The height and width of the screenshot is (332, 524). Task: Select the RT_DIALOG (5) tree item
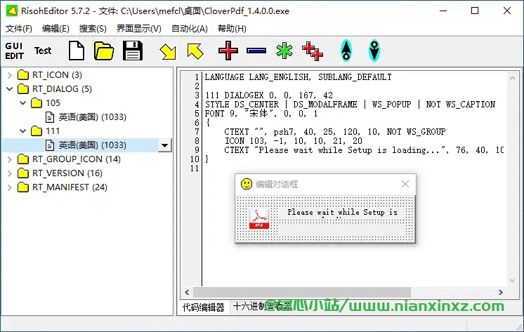point(62,89)
